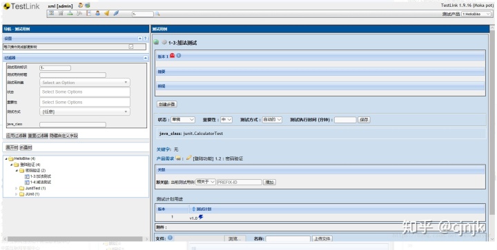Click the sort arrows on 测试计划 column

(194, 209)
